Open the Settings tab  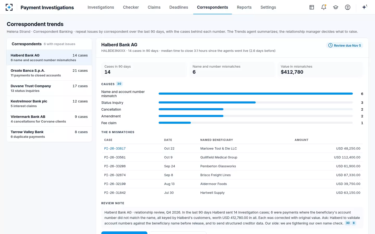268,7
